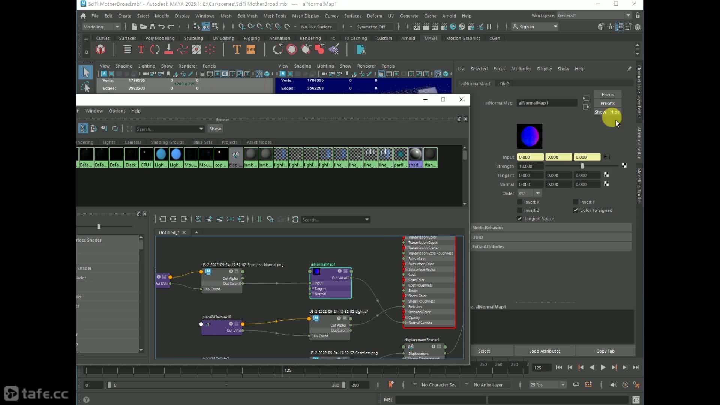Image resolution: width=720 pixels, height=405 pixels.
Task: Click the Presets button
Action: tap(607, 103)
